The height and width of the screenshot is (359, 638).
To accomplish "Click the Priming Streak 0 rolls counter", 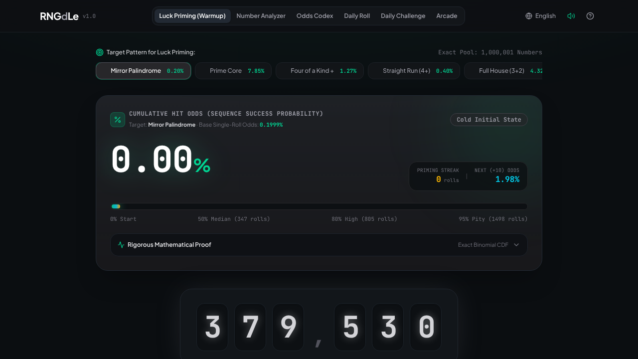I will (x=438, y=176).
